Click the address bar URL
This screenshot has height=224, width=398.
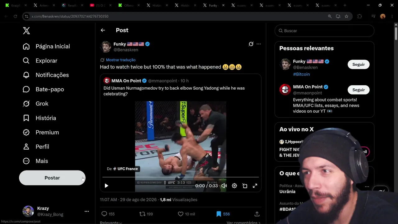pyautogui.click(x=70, y=16)
